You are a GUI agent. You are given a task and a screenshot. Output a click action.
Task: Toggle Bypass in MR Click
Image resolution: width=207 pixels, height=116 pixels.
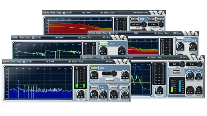[x=15, y=37]
